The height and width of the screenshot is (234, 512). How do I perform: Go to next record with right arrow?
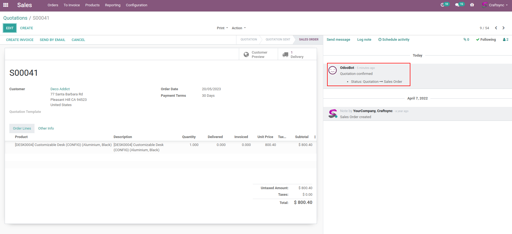pos(504,28)
